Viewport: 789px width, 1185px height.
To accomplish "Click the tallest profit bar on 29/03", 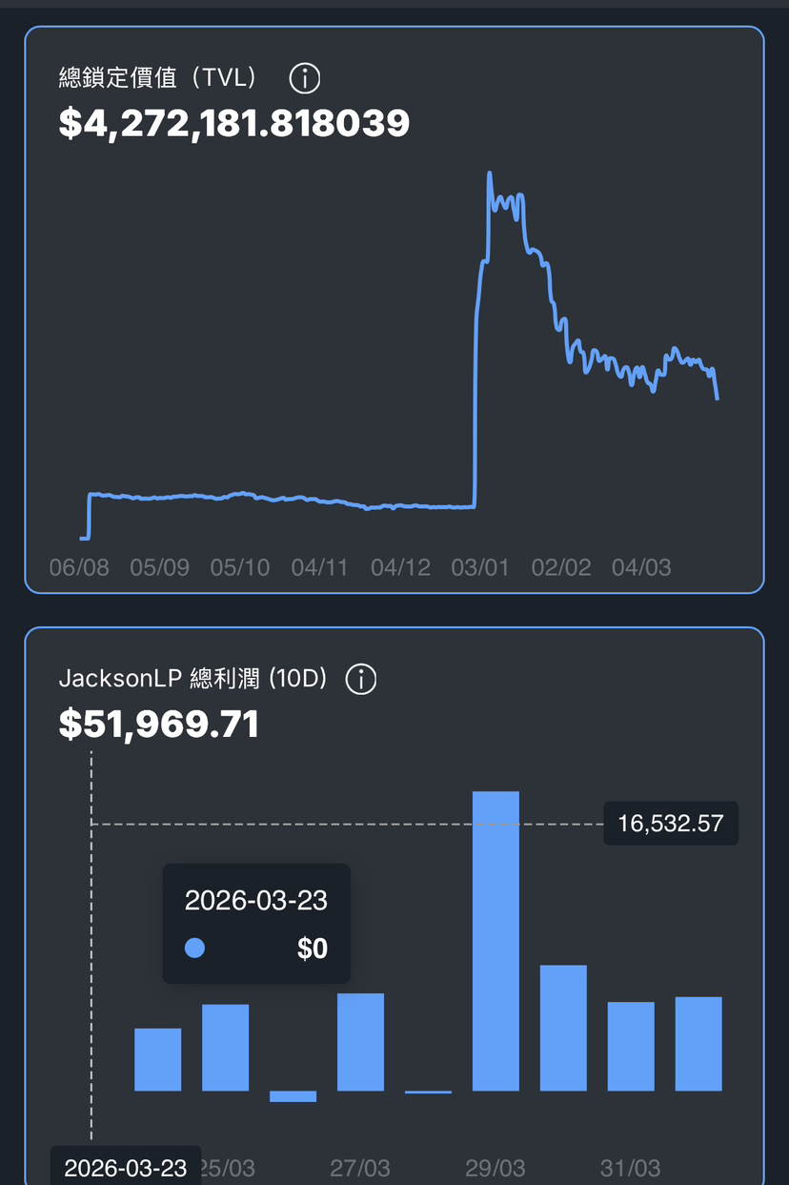I will coord(496,940).
